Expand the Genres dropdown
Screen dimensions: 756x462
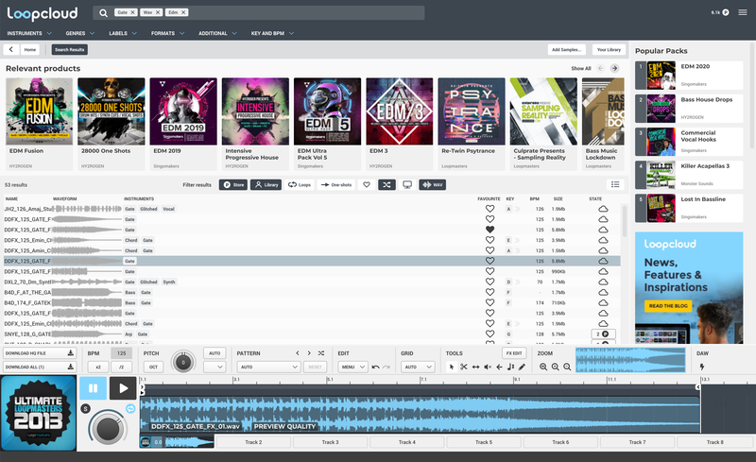(80, 33)
